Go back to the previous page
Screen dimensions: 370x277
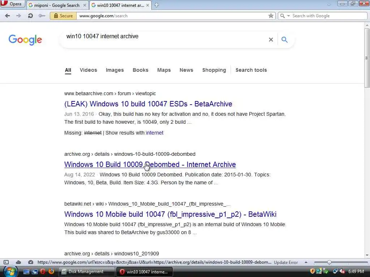pyautogui.click(x=7, y=16)
